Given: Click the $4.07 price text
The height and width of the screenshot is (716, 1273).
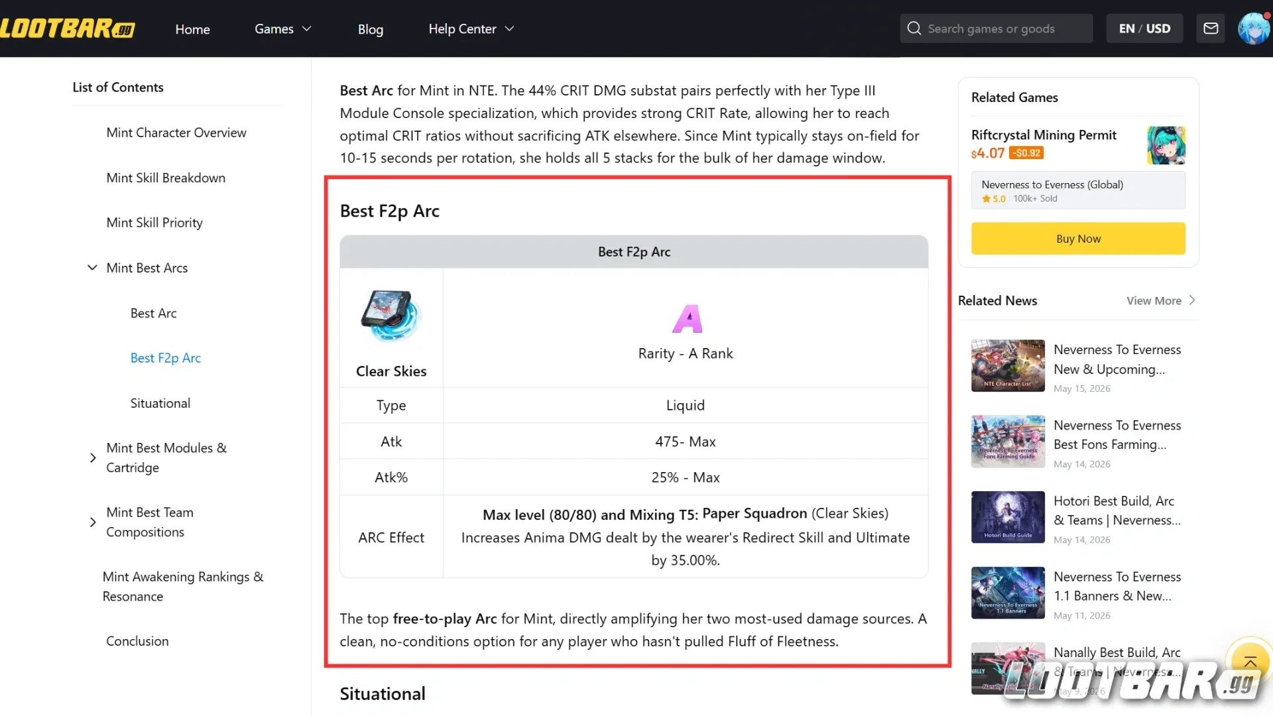Looking at the screenshot, I should (x=988, y=153).
